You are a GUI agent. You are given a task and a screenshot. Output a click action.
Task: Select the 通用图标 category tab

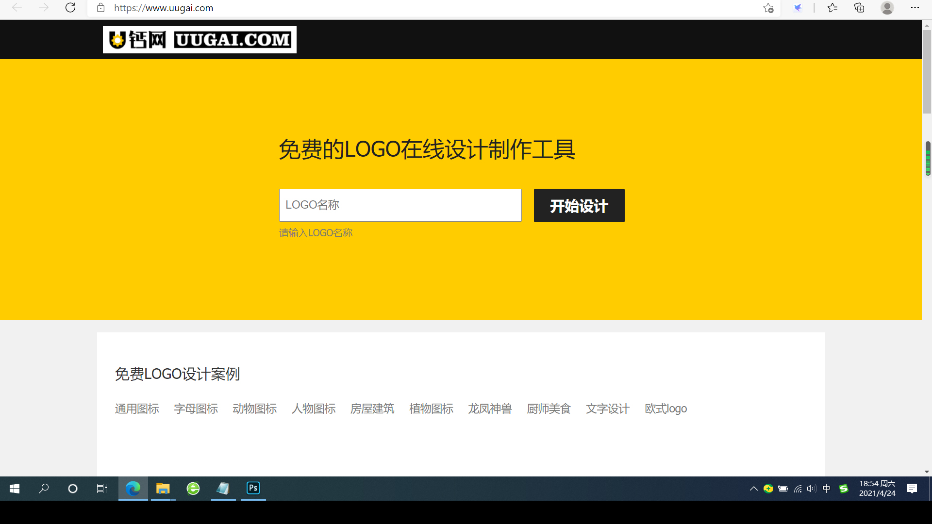point(137,409)
